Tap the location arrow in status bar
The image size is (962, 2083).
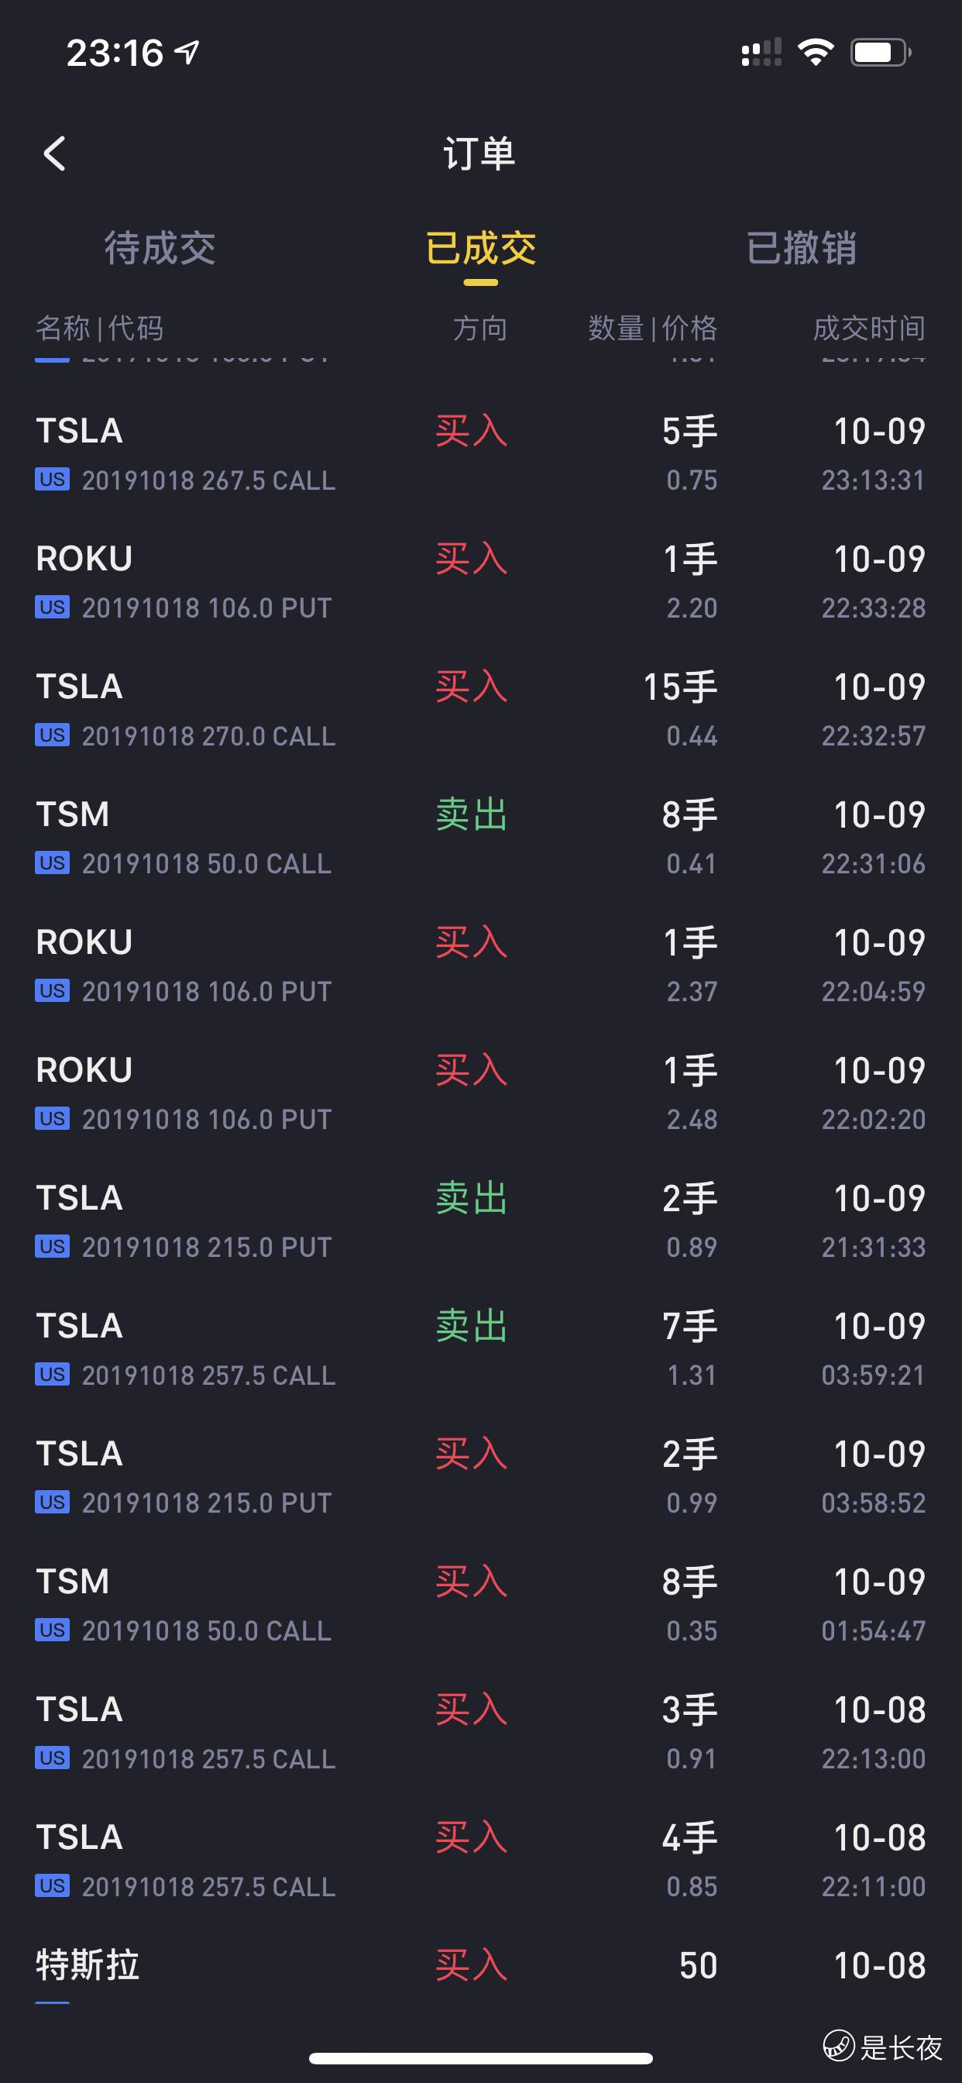[x=187, y=53]
